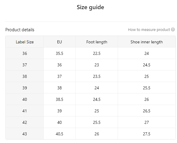Select the EU column header
Screen dimensions: 177x143
[60, 42]
